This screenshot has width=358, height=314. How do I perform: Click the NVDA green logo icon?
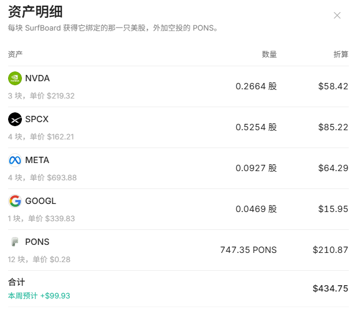[15, 78]
